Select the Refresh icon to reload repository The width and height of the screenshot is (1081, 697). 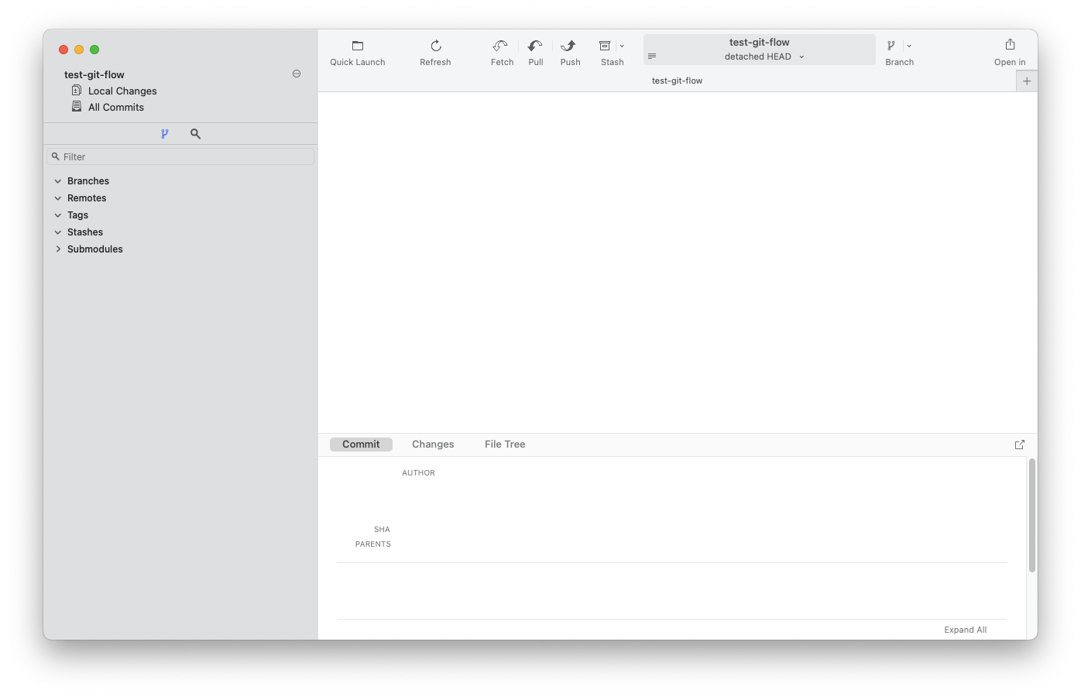434,45
